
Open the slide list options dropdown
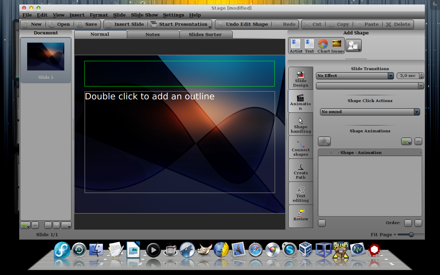click(66, 225)
